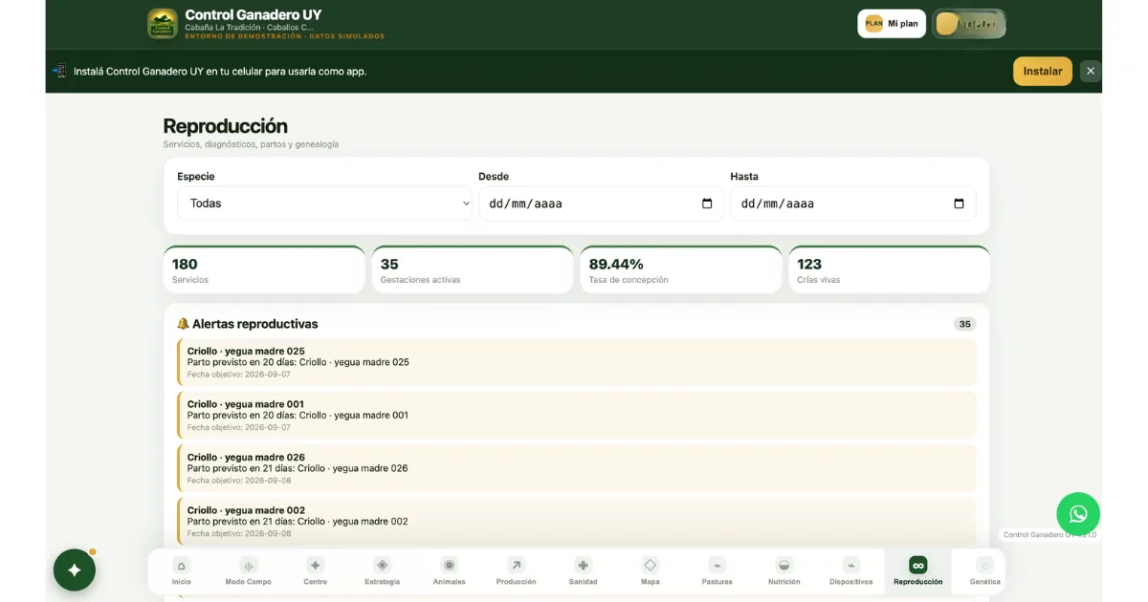The width and height of the screenshot is (1148, 602).
Task: Open the Mapa view
Action: (651, 570)
